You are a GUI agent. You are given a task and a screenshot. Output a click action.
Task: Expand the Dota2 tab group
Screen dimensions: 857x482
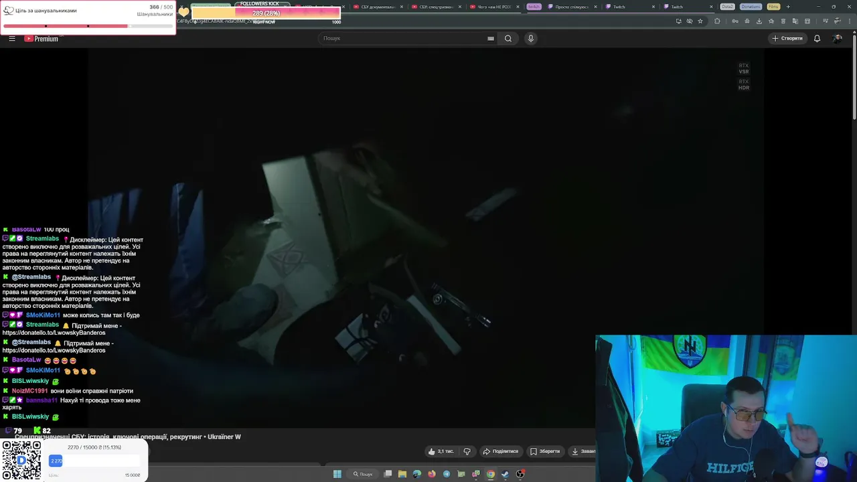[727, 7]
